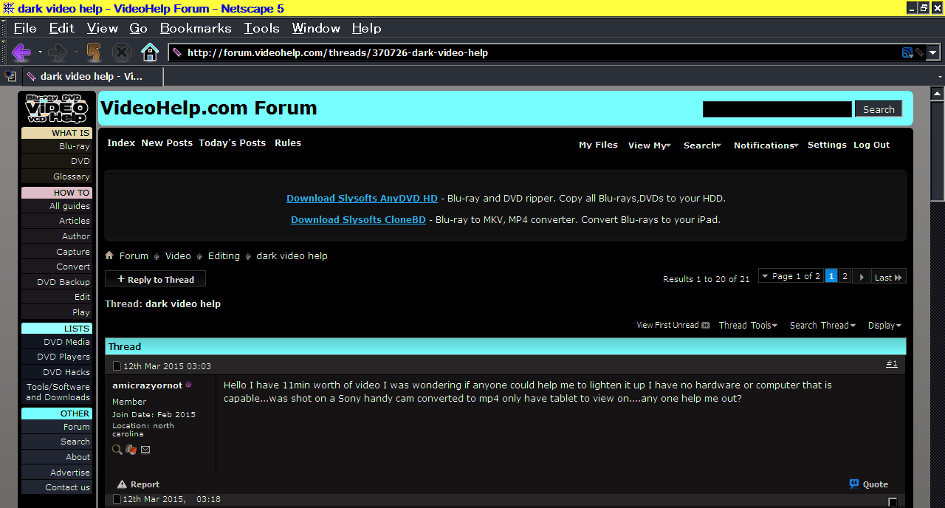Open Download Slysofts CloneBD link
945x508 pixels.
tap(358, 219)
